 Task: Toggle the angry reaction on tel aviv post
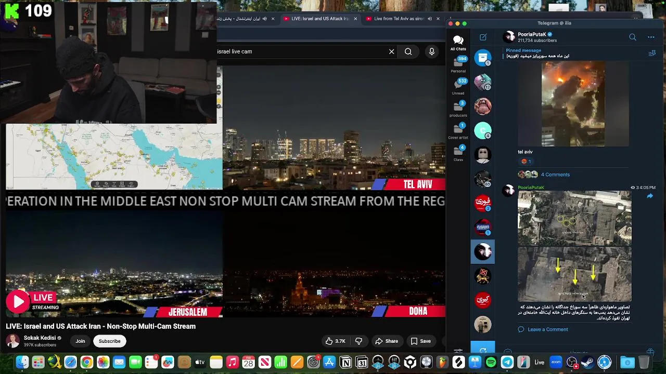(x=526, y=162)
